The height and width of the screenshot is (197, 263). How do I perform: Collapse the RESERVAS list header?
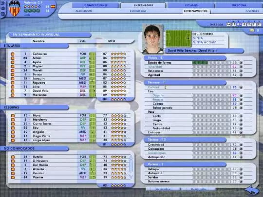point(35,107)
